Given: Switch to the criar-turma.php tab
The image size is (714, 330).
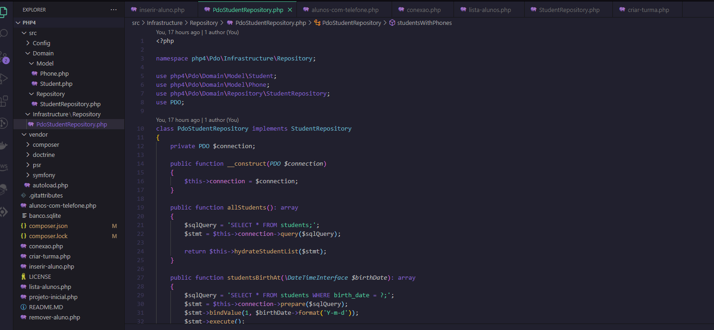Looking at the screenshot, I should 648,10.
